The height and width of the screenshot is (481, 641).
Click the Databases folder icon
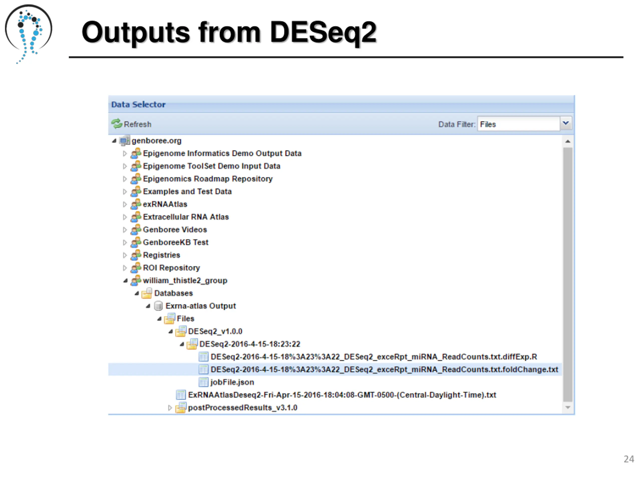[147, 293]
